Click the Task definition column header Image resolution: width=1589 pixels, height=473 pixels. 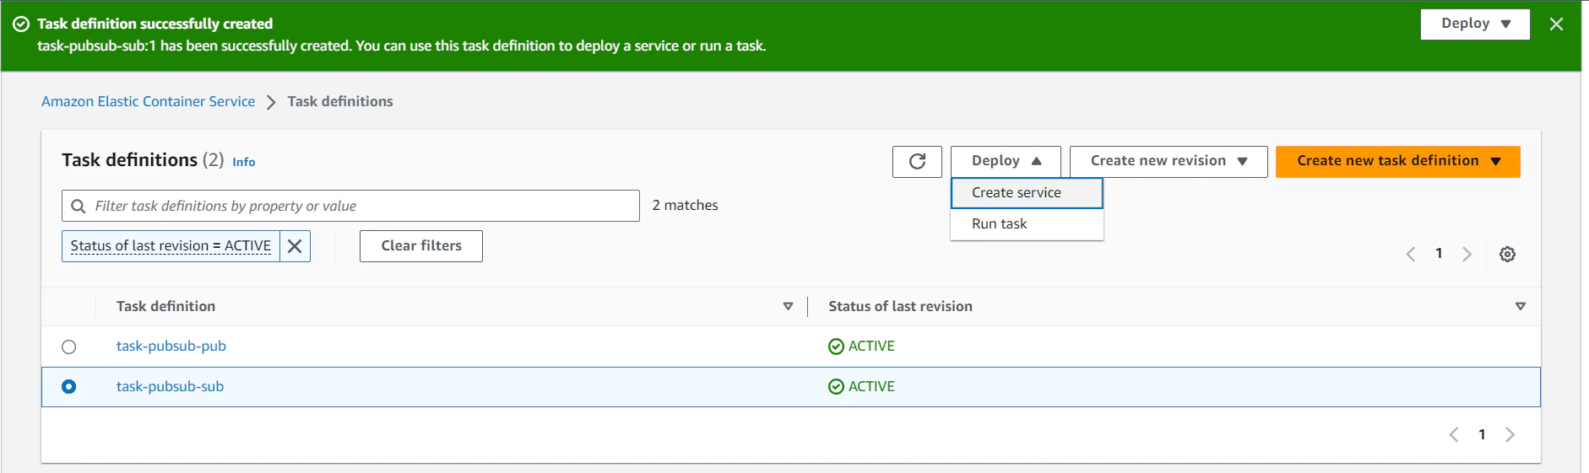point(165,307)
